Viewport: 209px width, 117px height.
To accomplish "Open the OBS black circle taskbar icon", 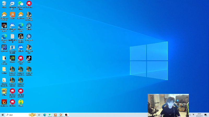I will (66, 115).
